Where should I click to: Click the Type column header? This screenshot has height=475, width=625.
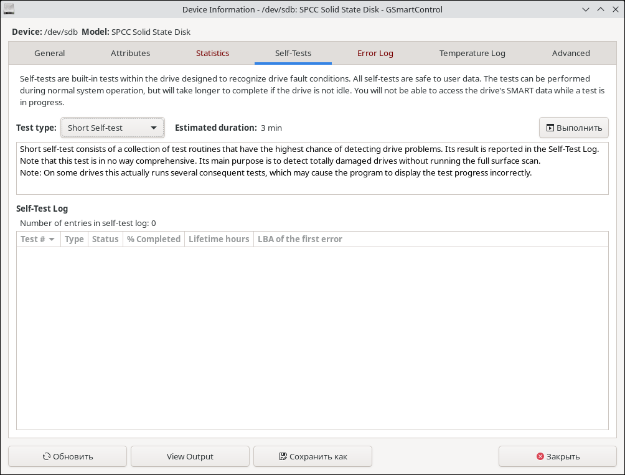74,239
